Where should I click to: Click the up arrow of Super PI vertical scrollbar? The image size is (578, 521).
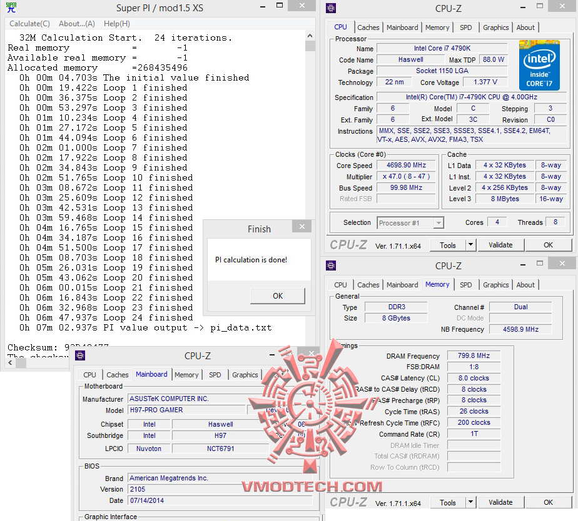(310, 36)
